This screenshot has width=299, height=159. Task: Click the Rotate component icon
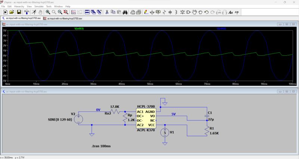pos(219,12)
